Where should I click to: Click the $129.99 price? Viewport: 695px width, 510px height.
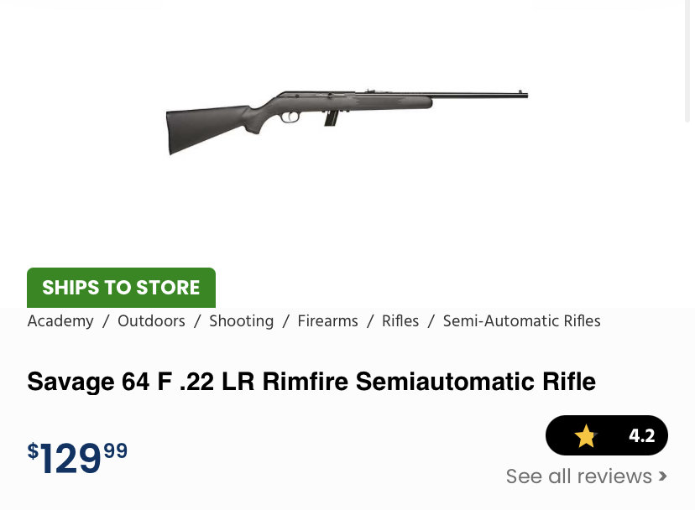click(x=77, y=458)
